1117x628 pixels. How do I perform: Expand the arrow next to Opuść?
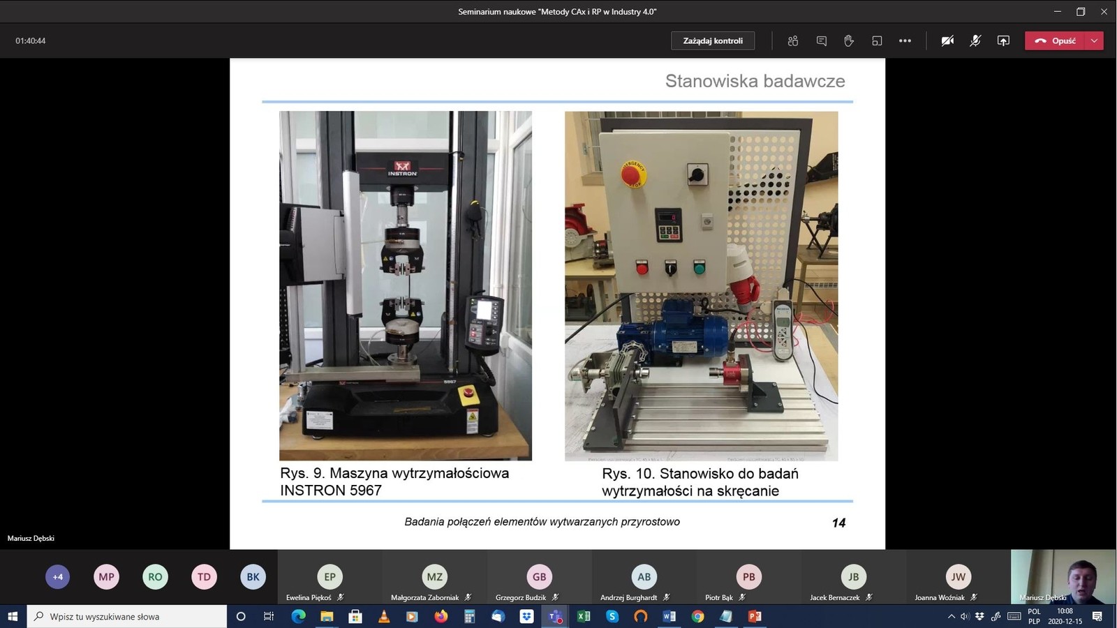[1094, 41]
